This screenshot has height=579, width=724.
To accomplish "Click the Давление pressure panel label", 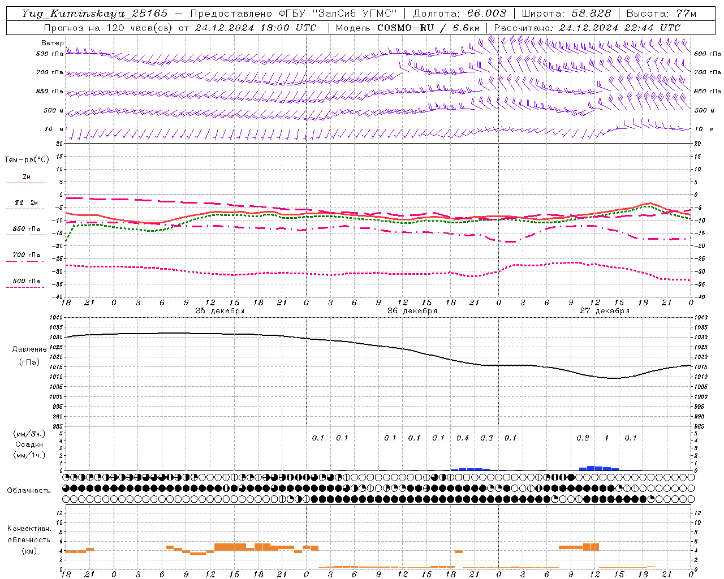I will [x=29, y=349].
